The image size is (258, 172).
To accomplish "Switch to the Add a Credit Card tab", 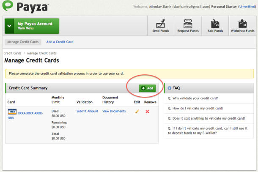I will 60,42.
